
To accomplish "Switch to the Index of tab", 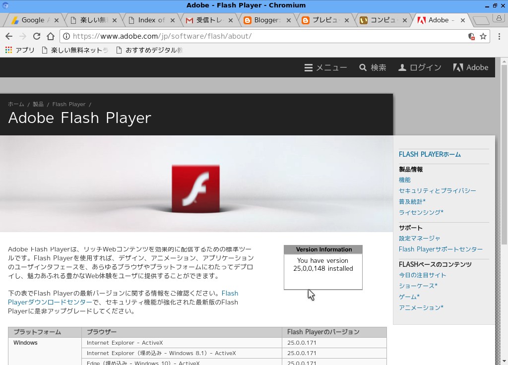I will click(x=152, y=20).
